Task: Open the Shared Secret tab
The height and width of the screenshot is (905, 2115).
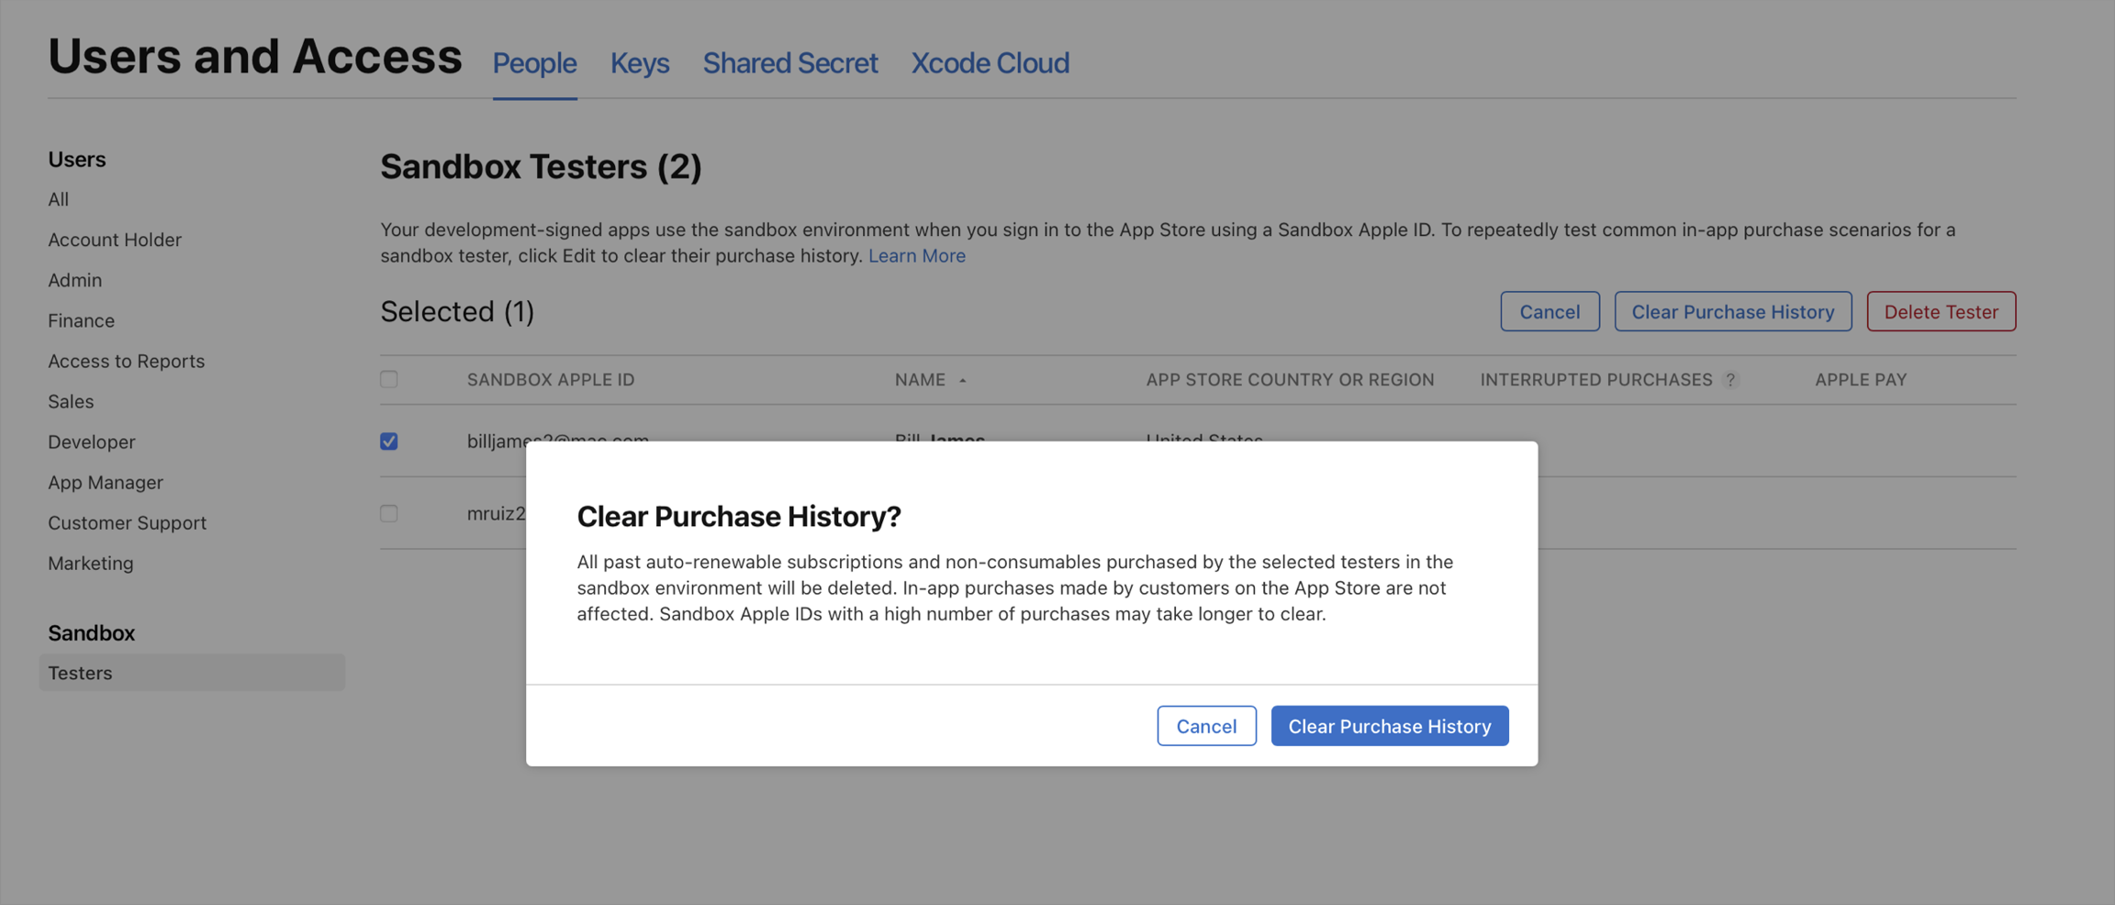Action: pos(789,62)
